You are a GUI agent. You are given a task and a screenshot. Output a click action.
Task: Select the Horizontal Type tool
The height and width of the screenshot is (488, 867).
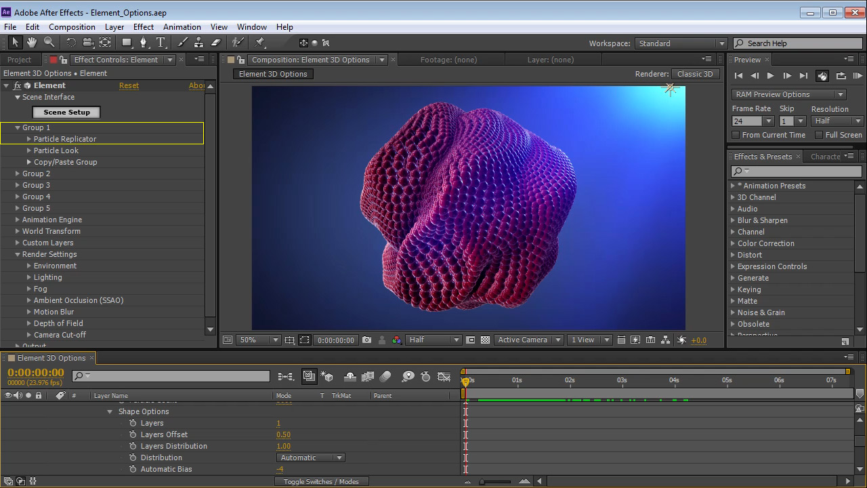tap(161, 42)
